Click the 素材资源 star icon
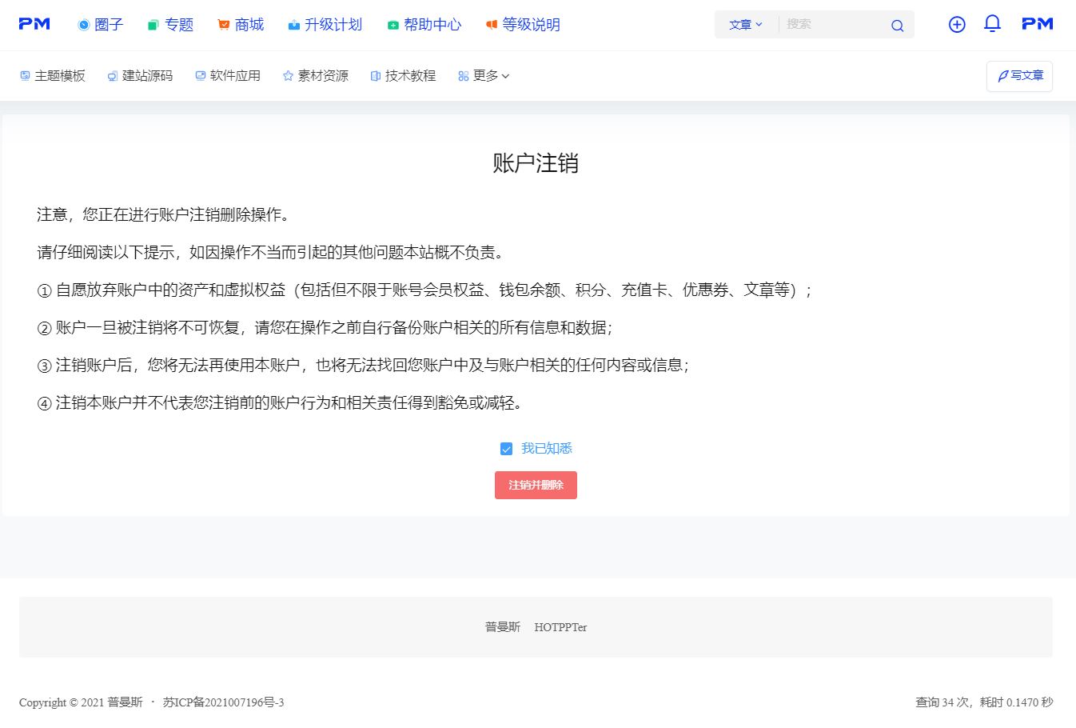The height and width of the screenshot is (728, 1076). click(x=288, y=76)
